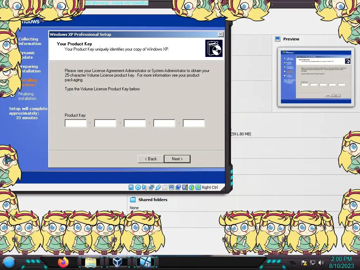Click the '(591.80 MB)' storage text
360x270 pixels.
point(241,134)
